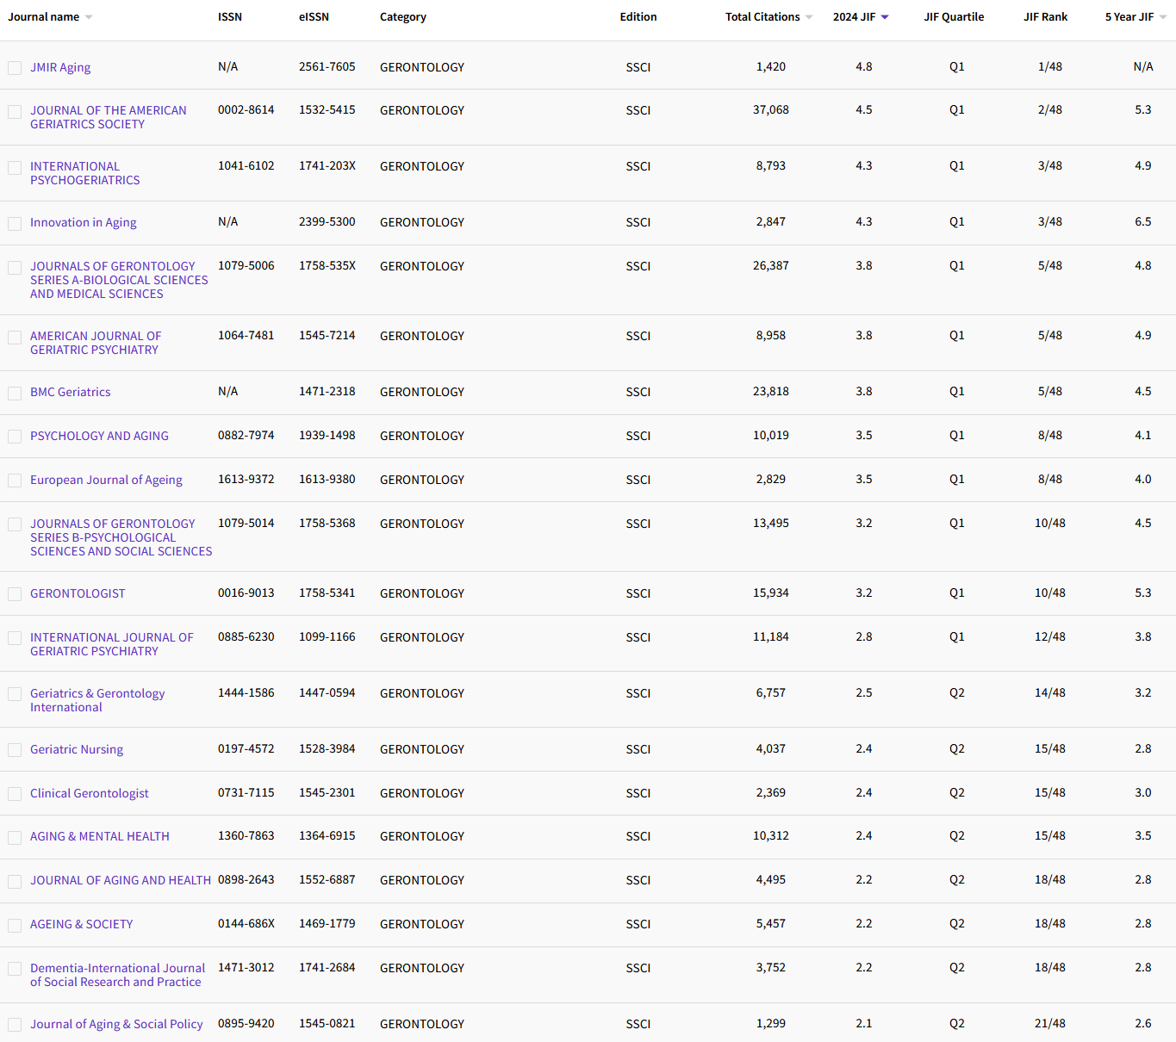This screenshot has width=1176, height=1042.
Task: Open Dementia-International Journal link
Action: (118, 975)
